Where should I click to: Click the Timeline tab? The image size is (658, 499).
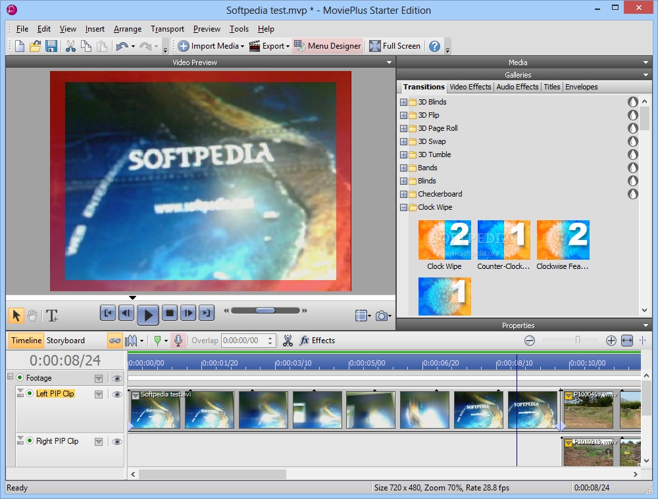click(26, 341)
